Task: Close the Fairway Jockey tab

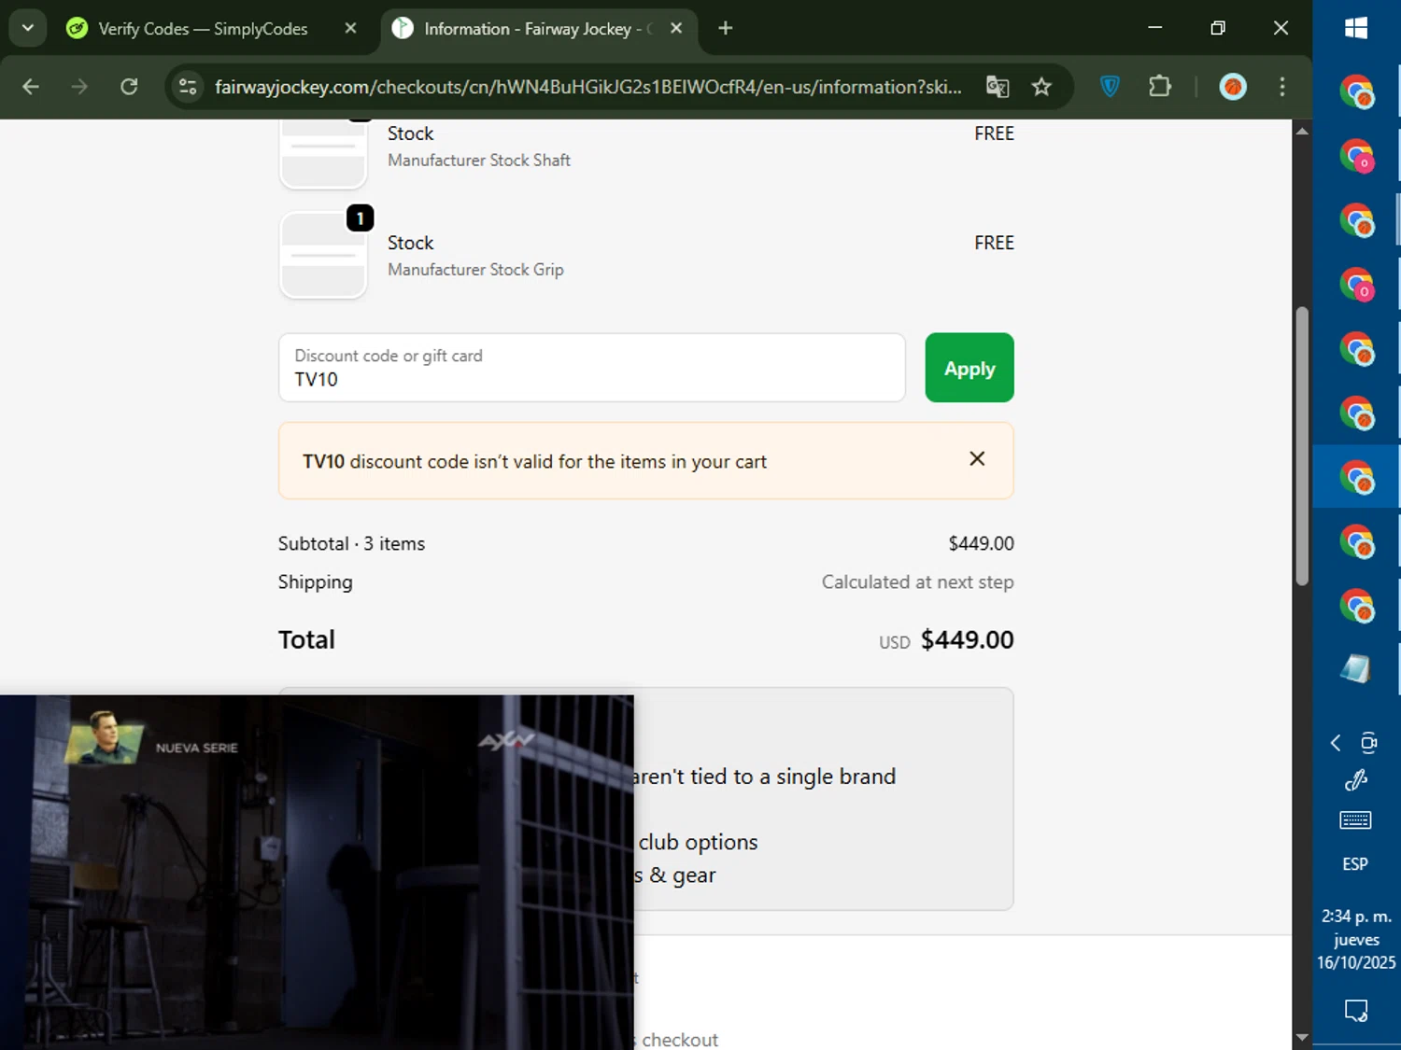Action: (676, 29)
